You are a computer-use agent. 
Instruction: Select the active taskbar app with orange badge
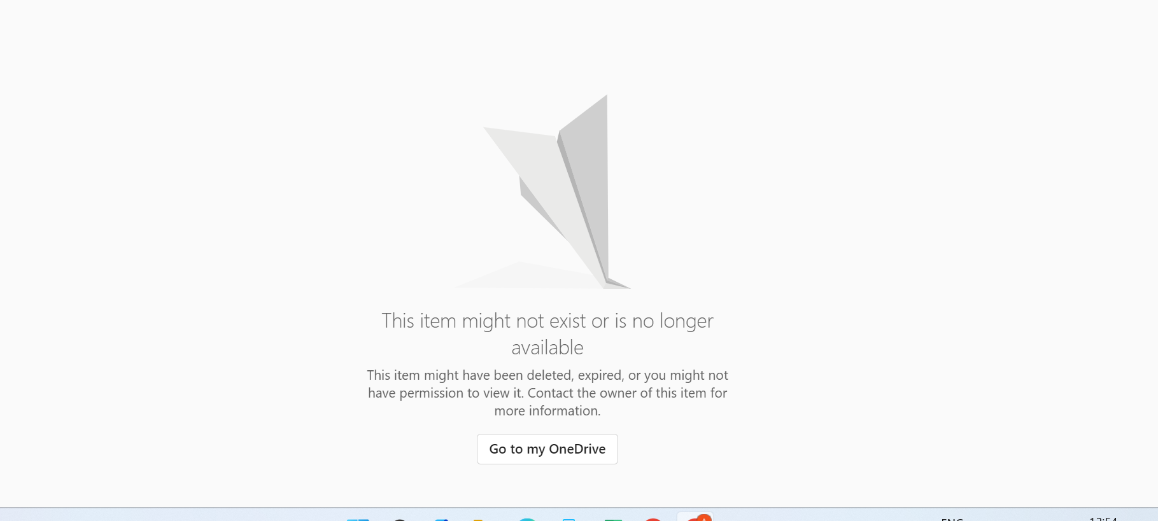pyautogui.click(x=695, y=517)
